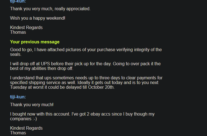Click the "Thank you very much, really appreciated." line
This screenshot has width=207, height=136.
click(50, 9)
